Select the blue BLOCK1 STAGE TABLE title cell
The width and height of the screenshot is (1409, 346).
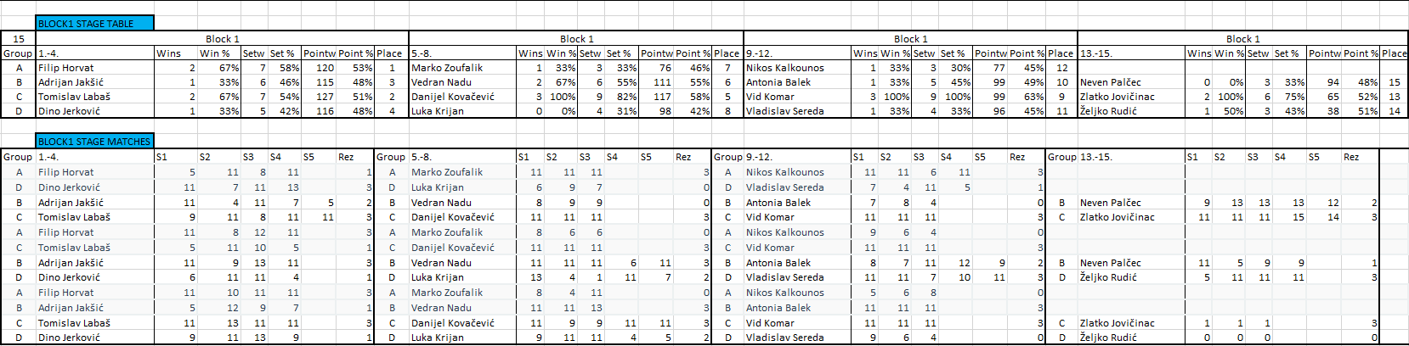point(94,24)
